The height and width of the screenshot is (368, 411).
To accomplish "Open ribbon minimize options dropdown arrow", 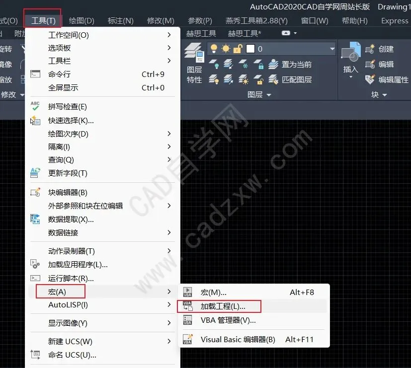I will pyautogui.click(x=295, y=33).
